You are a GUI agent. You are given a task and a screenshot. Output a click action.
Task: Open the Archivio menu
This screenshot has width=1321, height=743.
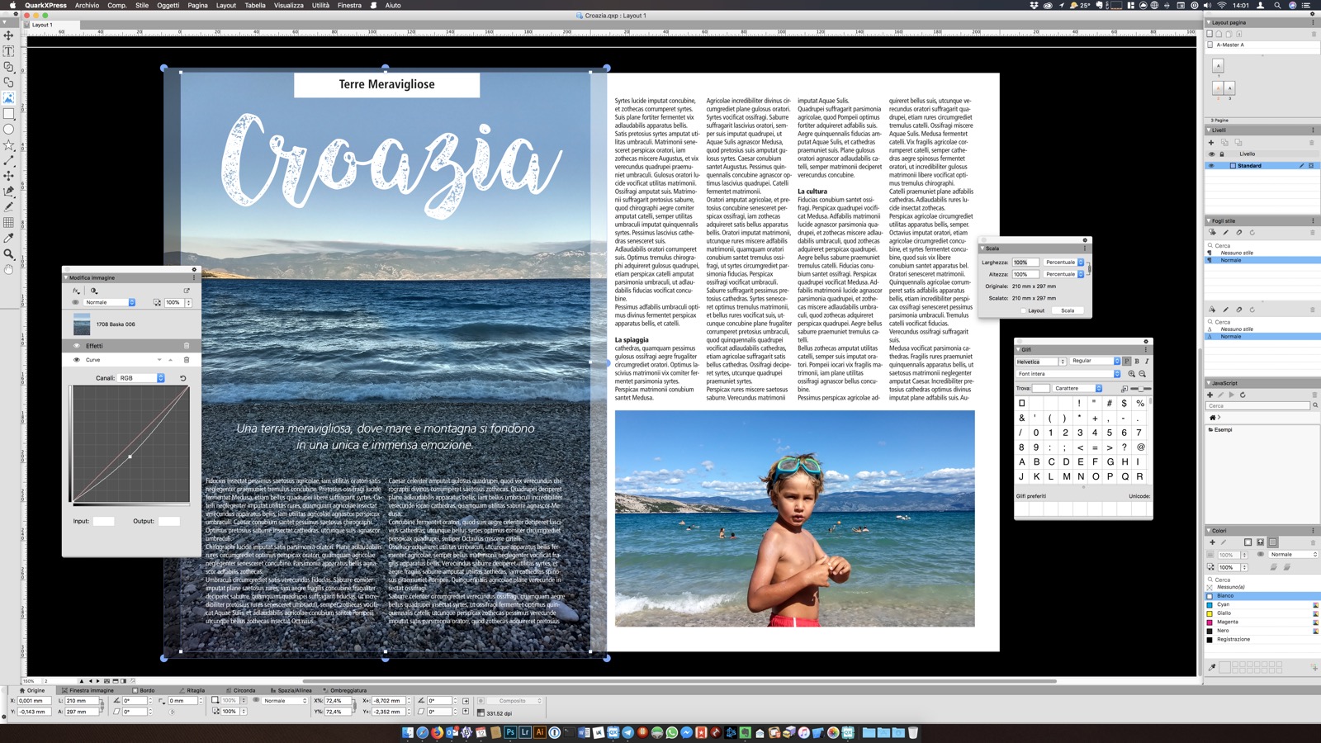click(87, 5)
